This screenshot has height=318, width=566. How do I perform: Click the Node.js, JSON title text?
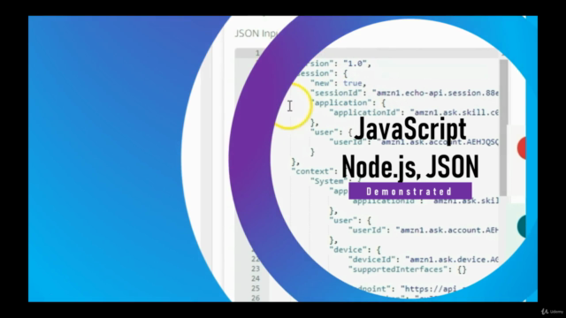410,166
